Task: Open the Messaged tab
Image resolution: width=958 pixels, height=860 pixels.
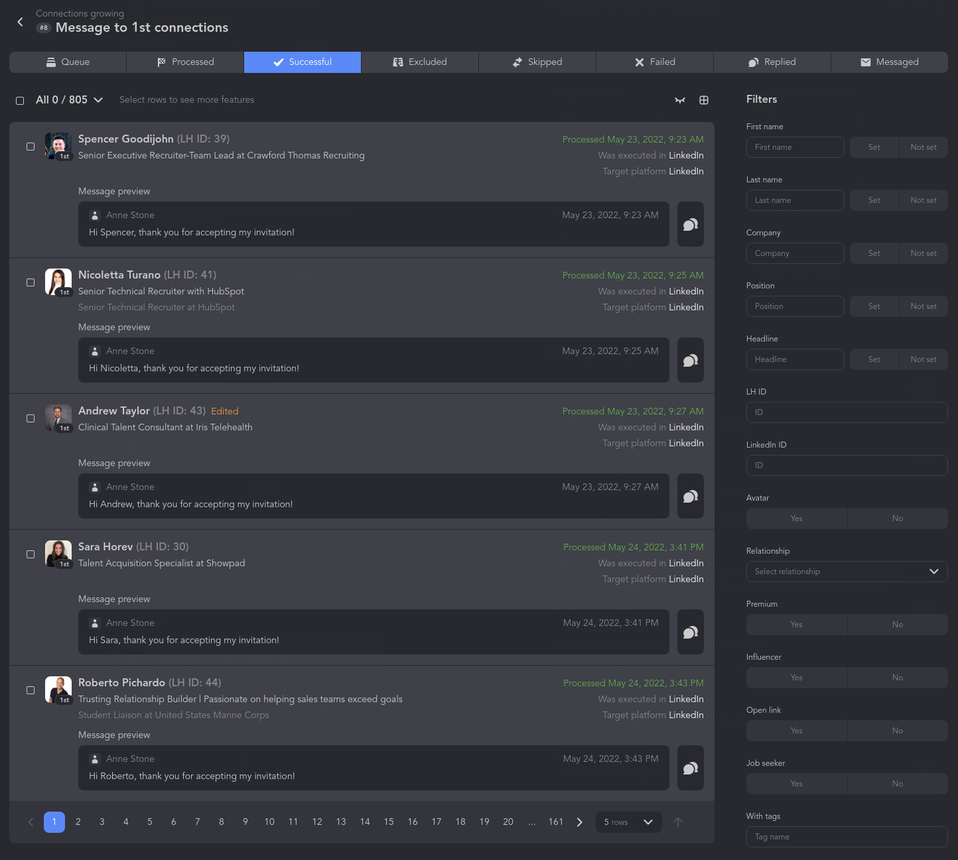Action: click(890, 62)
